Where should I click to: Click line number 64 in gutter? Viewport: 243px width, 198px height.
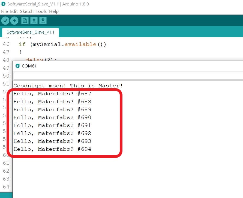click(x=6, y=187)
